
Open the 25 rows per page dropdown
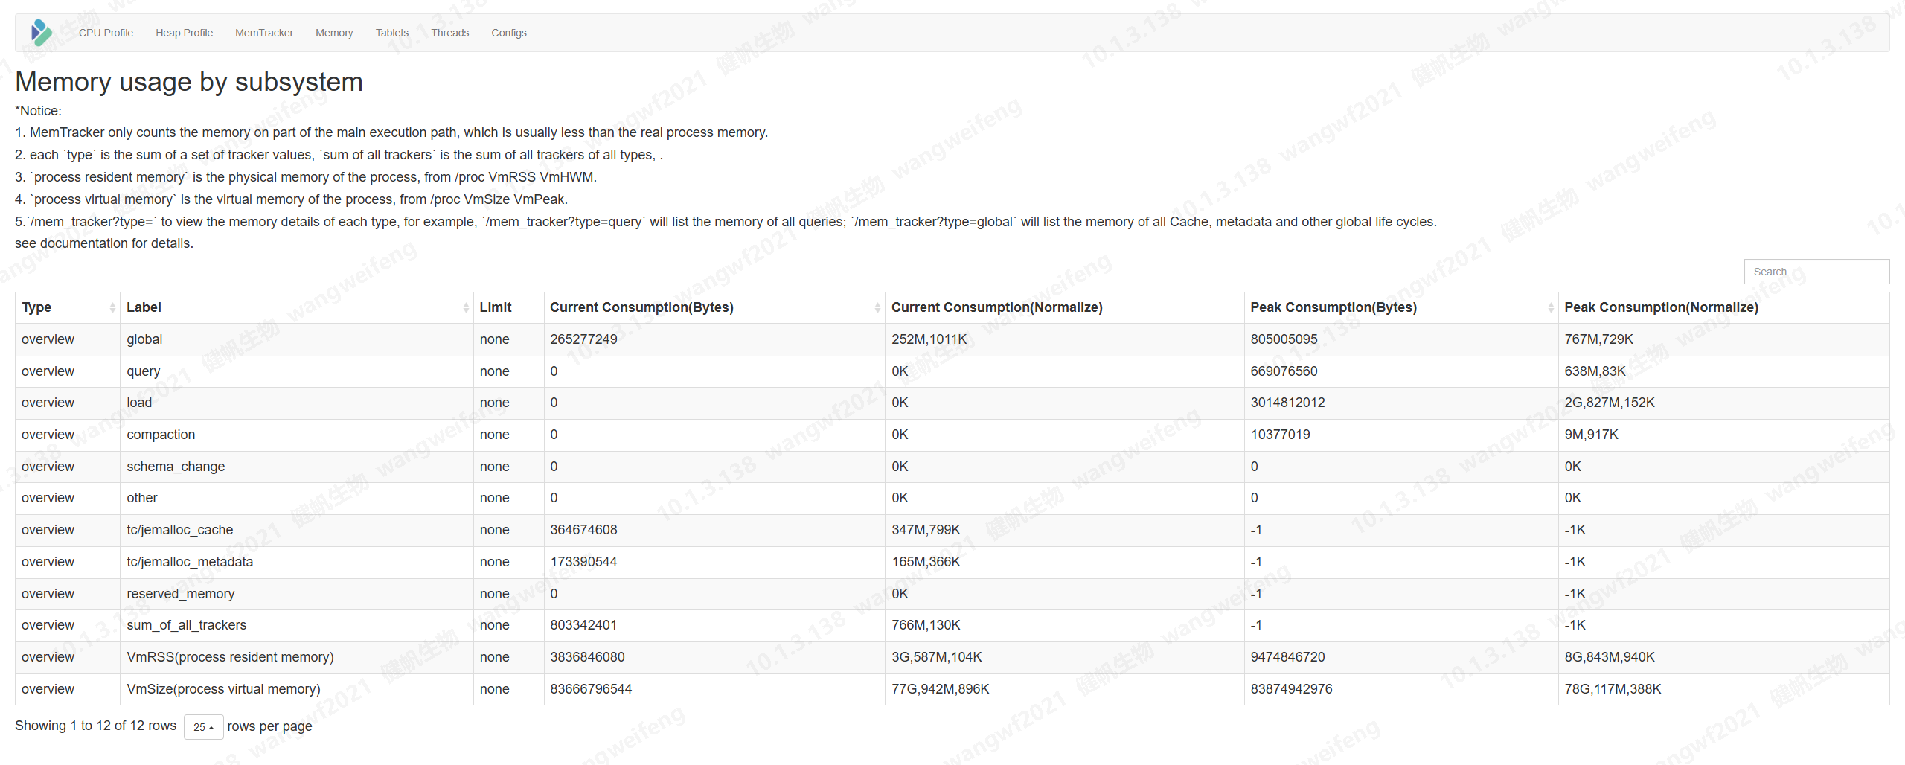coord(203,727)
